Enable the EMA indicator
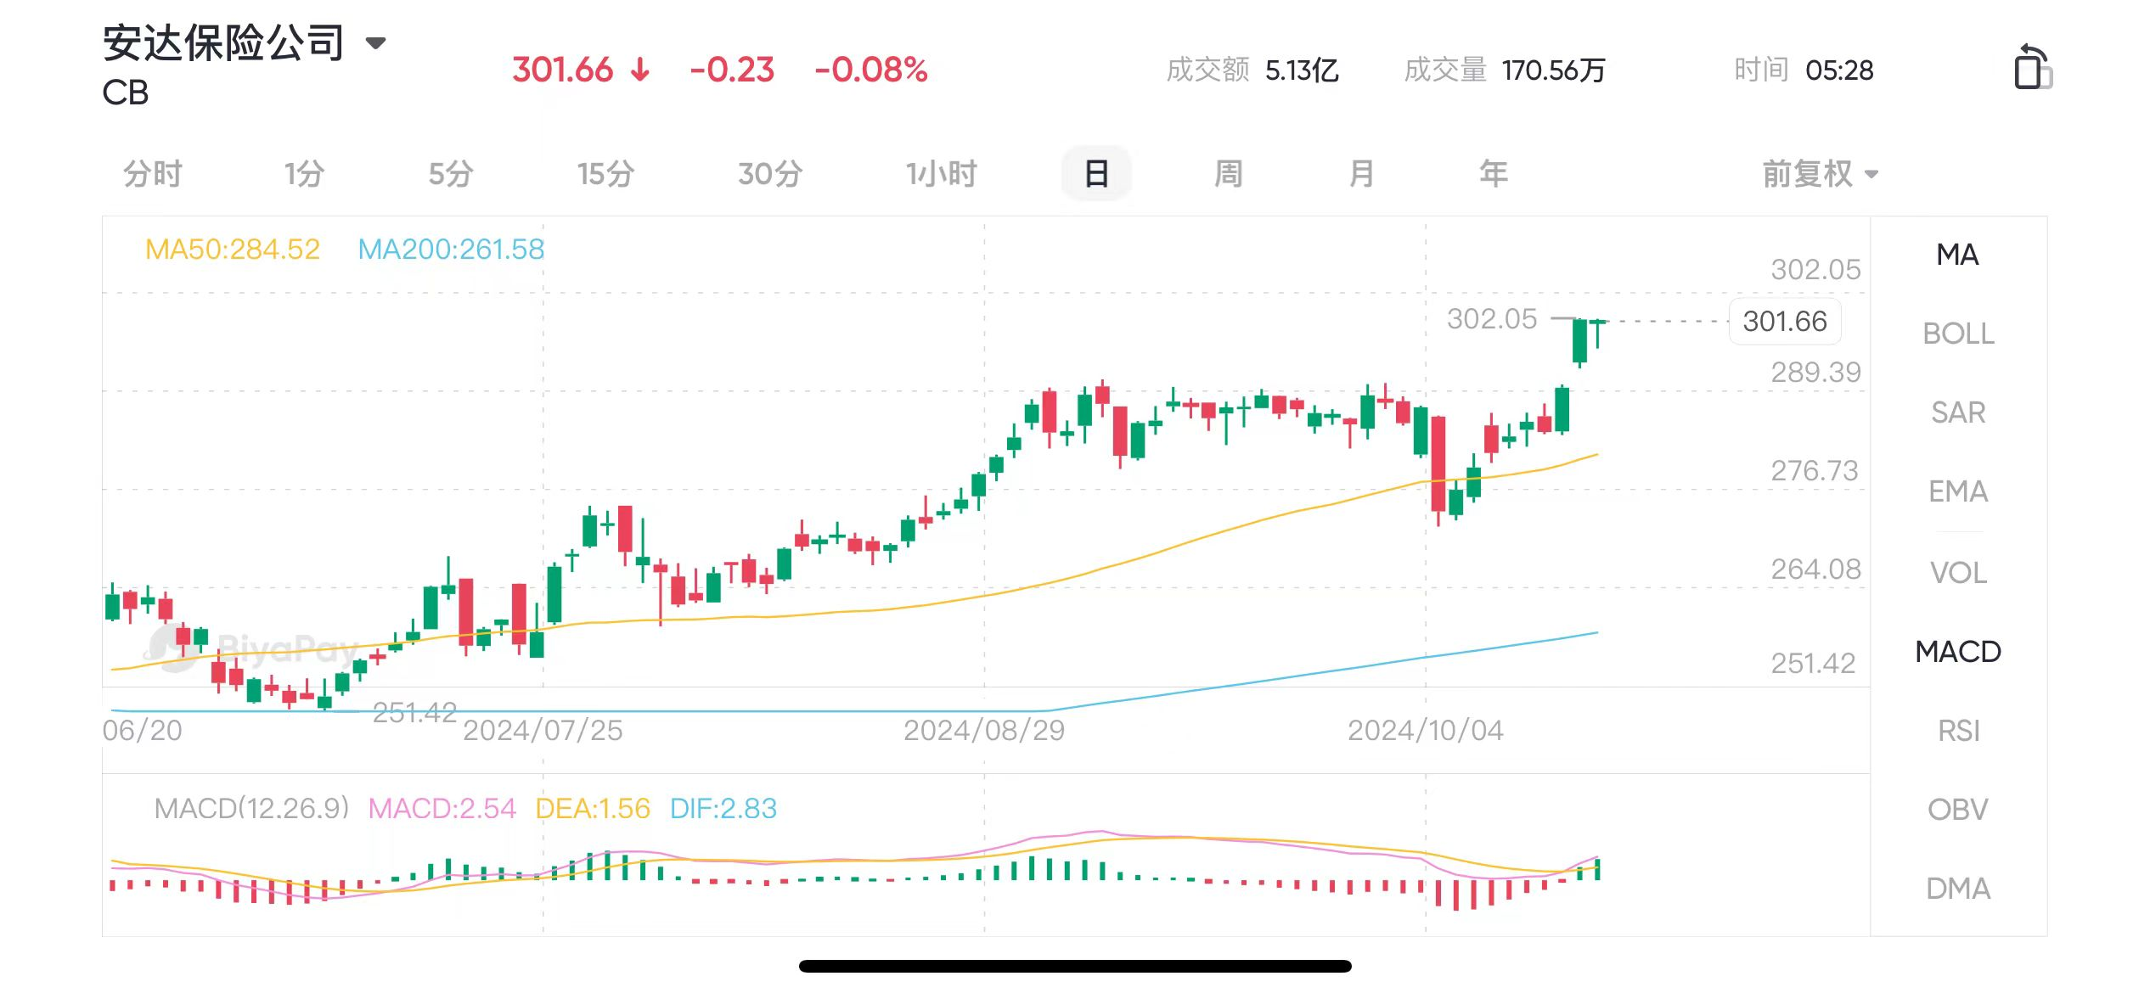 [1958, 491]
